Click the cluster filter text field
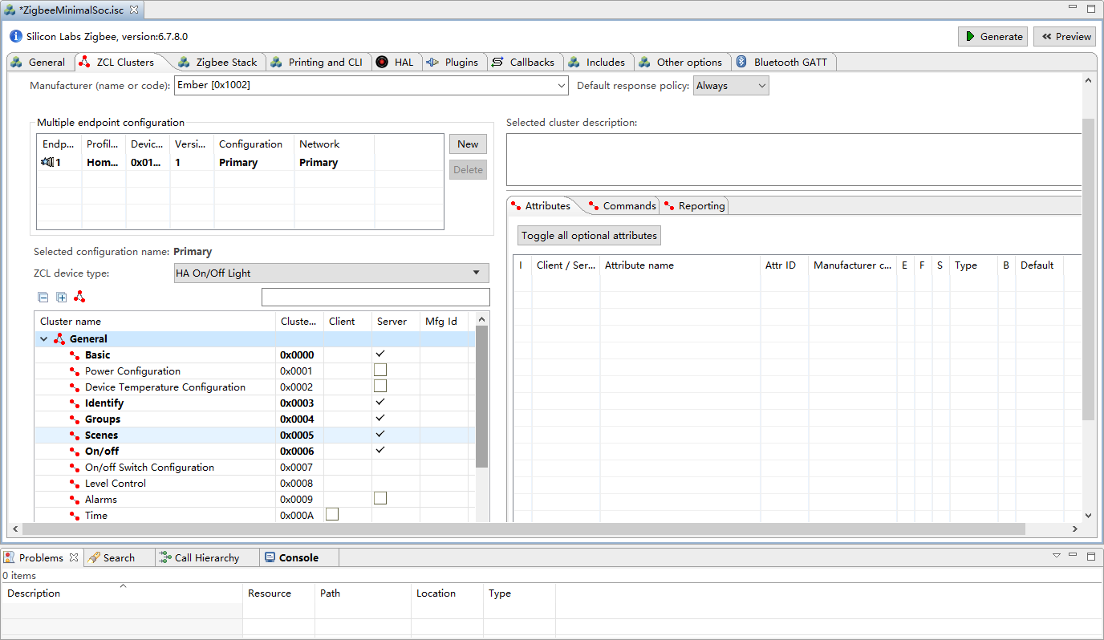Viewport: 1104px width, 640px height. (x=375, y=298)
